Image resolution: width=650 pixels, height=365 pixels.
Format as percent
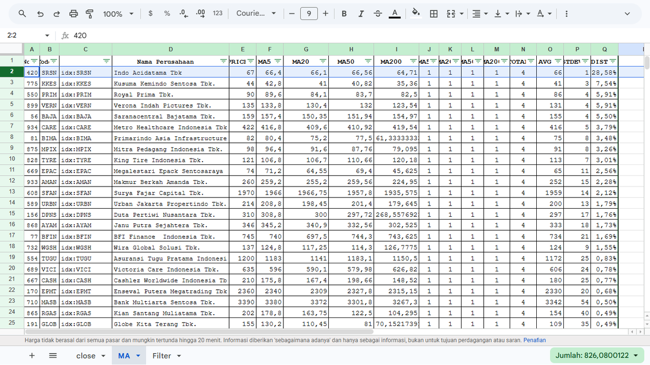pos(167,14)
